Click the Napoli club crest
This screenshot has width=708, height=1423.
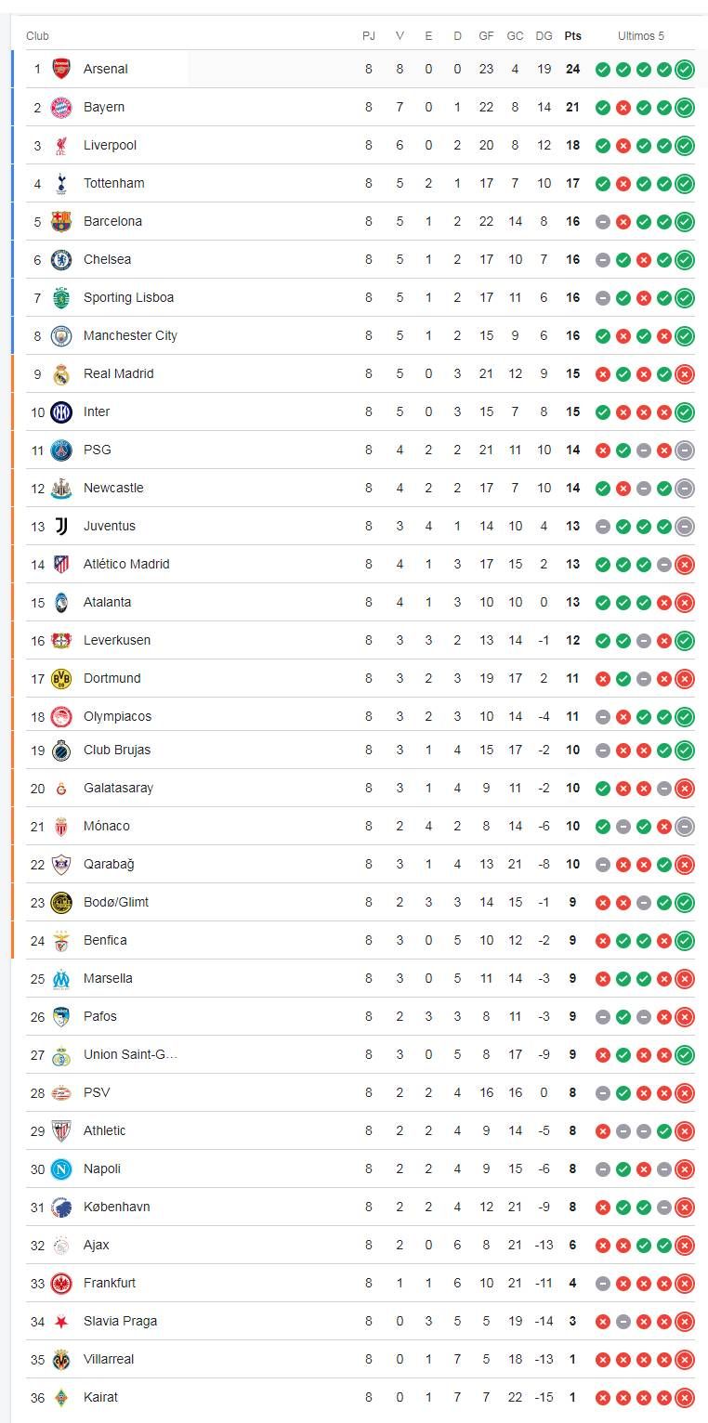60,1168
